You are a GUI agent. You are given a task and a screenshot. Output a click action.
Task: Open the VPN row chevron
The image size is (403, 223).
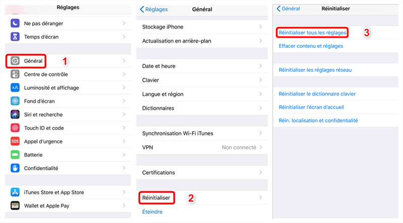click(260, 147)
